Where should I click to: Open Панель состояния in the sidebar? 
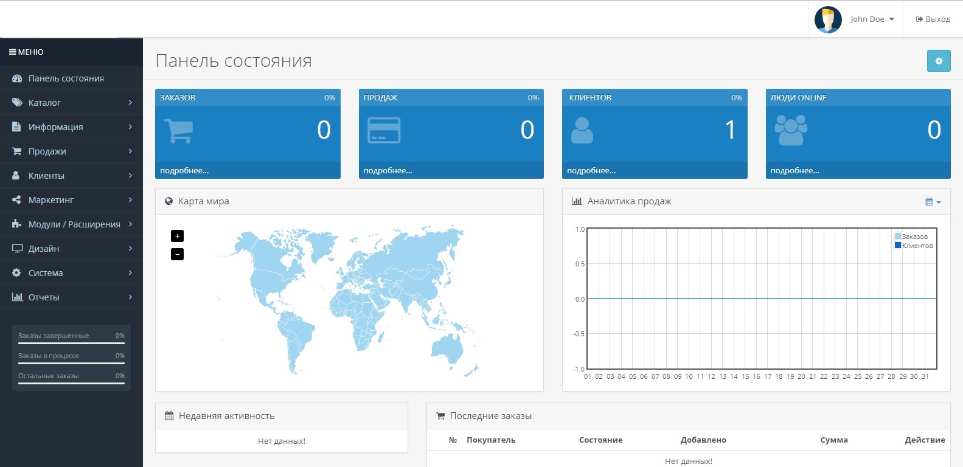(x=66, y=78)
